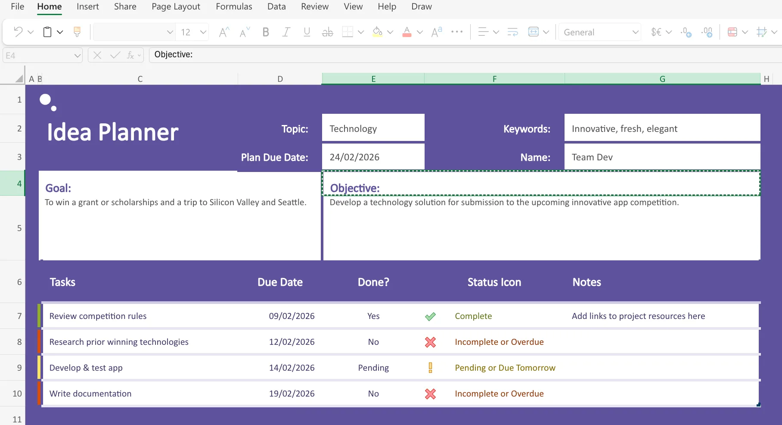
Task: Click the Merge cells icon
Action: coord(534,32)
